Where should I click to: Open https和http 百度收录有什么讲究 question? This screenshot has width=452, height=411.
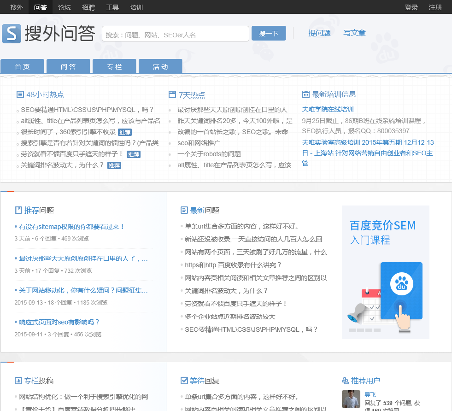[x=233, y=265]
